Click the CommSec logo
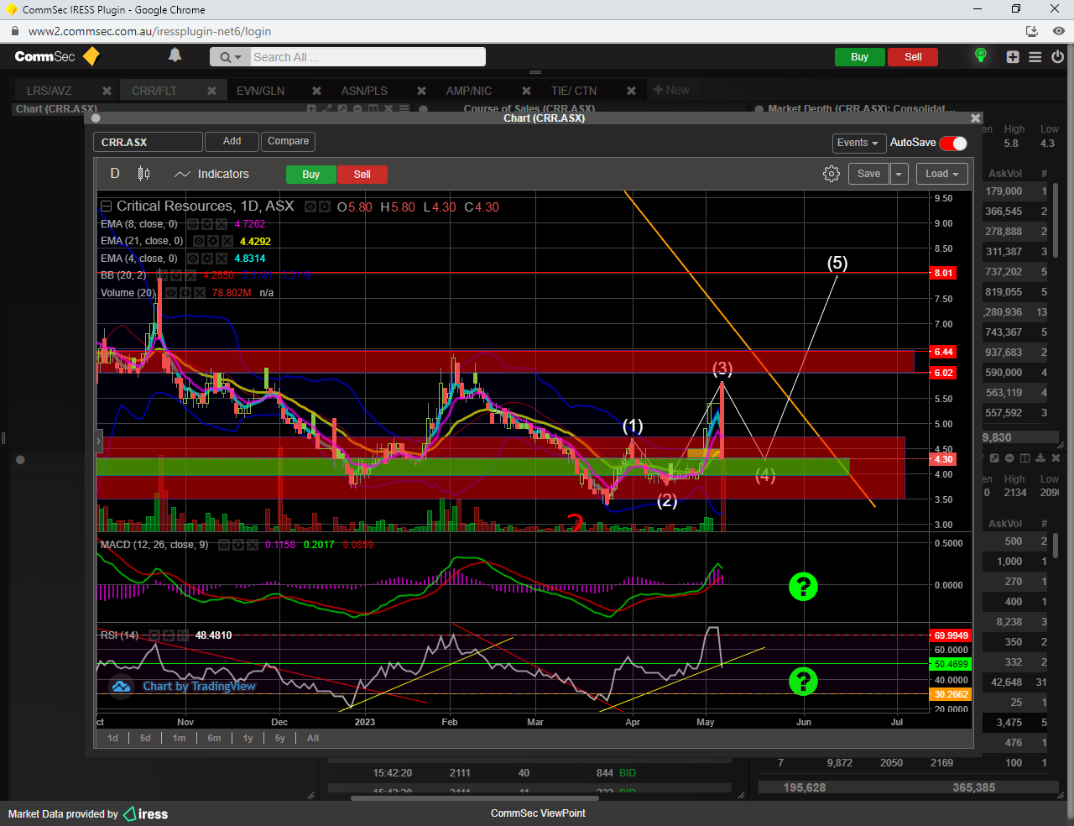Viewport: 1074px width, 826px height. [x=57, y=56]
